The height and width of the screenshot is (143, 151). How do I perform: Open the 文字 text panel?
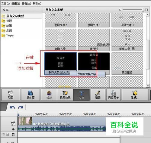tap(82, 95)
